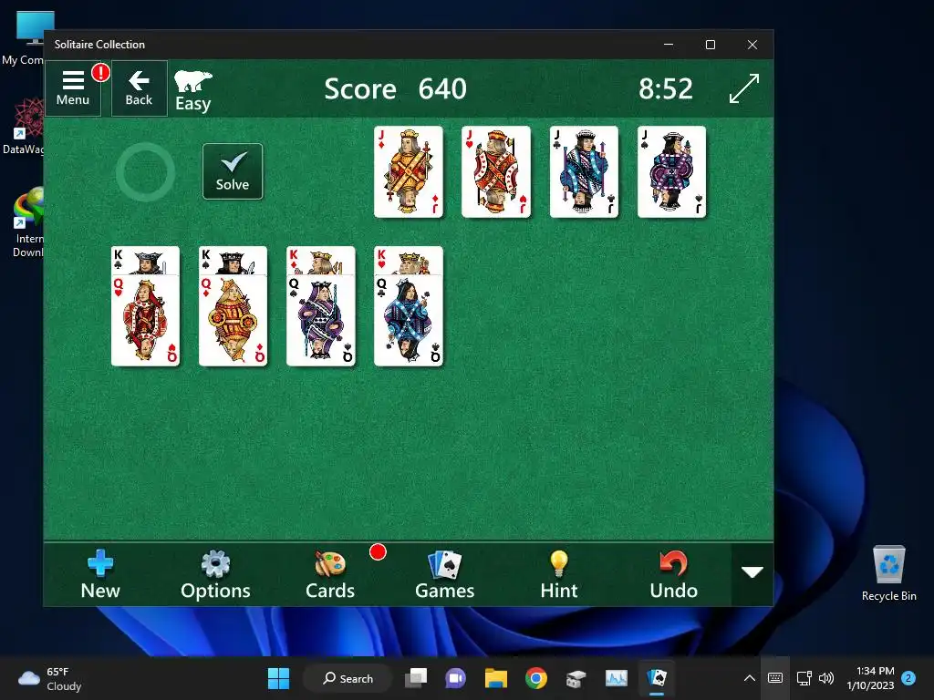Open the clock showing 1:34 PM
Viewport: 934px width, 700px height.
tap(870, 678)
